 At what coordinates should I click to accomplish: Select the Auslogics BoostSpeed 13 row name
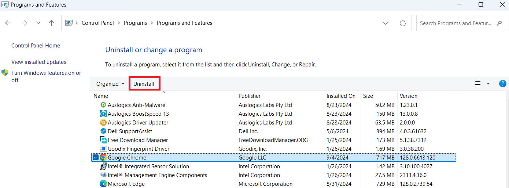[138, 114]
